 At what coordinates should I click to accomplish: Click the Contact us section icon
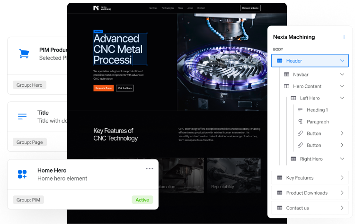click(280, 208)
